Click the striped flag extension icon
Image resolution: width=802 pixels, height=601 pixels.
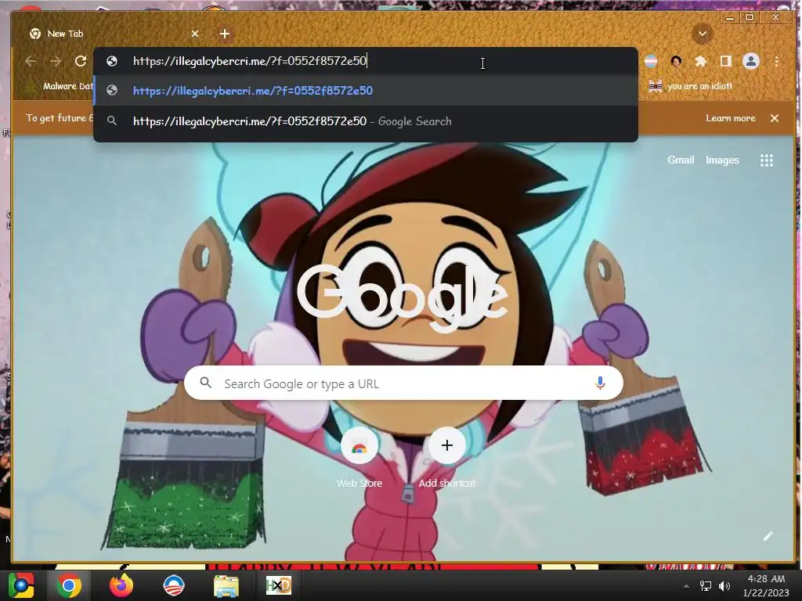[x=651, y=61]
